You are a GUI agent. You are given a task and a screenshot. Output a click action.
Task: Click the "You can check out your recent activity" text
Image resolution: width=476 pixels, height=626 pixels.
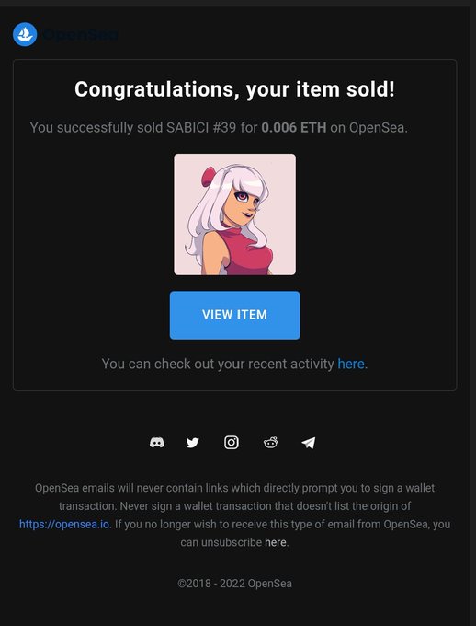coord(218,365)
